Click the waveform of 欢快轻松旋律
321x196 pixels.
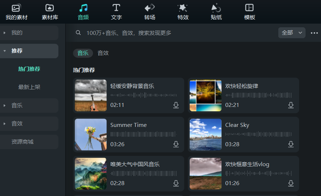click(259, 95)
